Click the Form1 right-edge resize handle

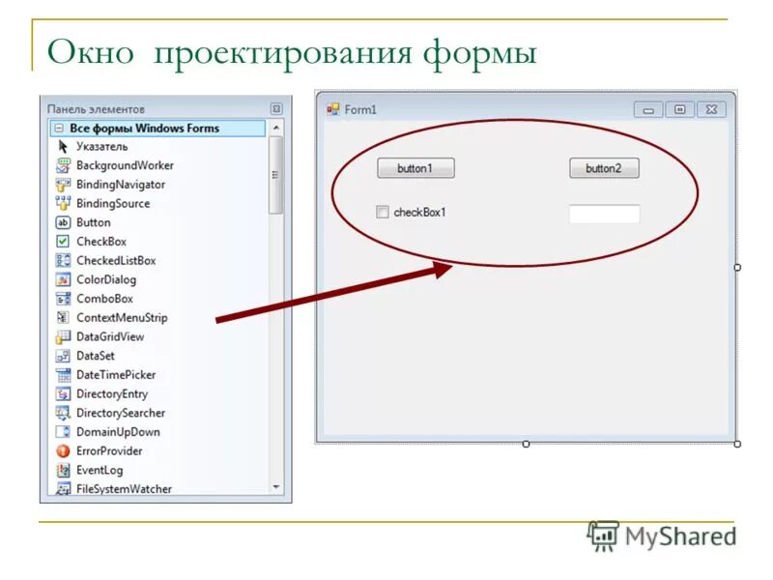737,268
